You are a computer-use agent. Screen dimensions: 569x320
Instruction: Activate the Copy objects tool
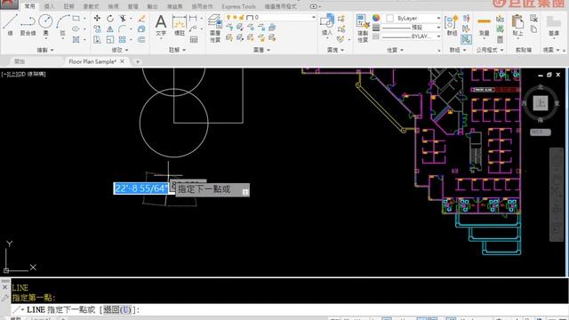(97, 28)
